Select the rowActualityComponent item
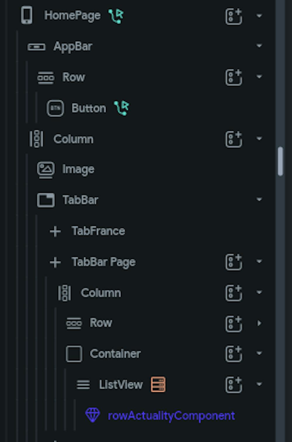 coord(171,415)
